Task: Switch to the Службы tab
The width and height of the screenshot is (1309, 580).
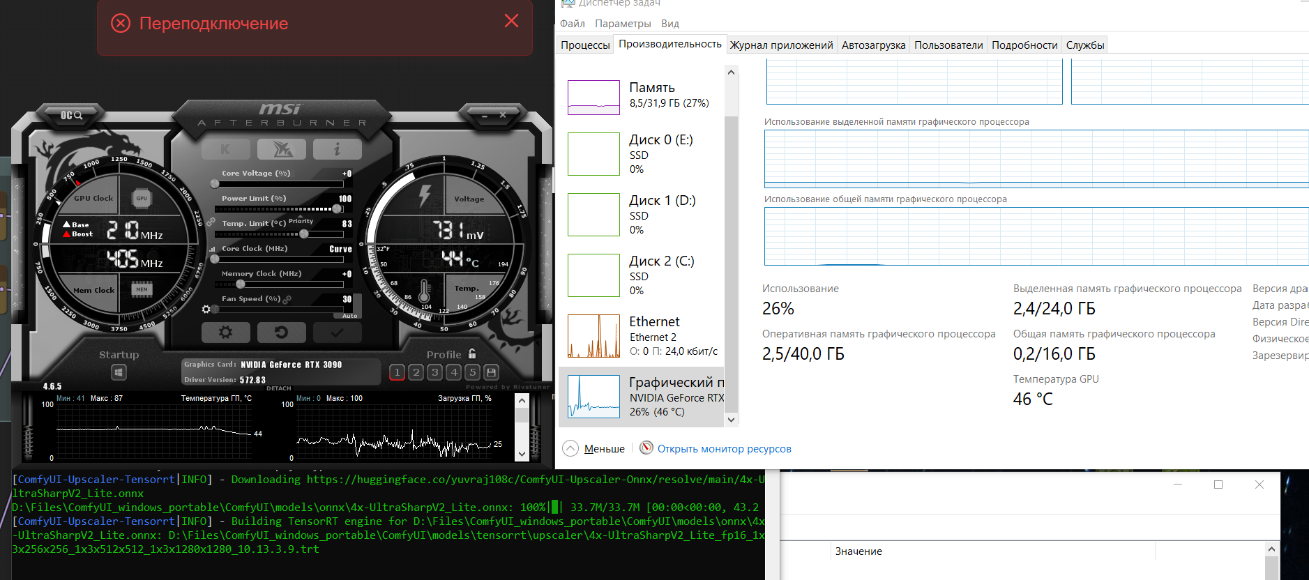Action: (1085, 45)
